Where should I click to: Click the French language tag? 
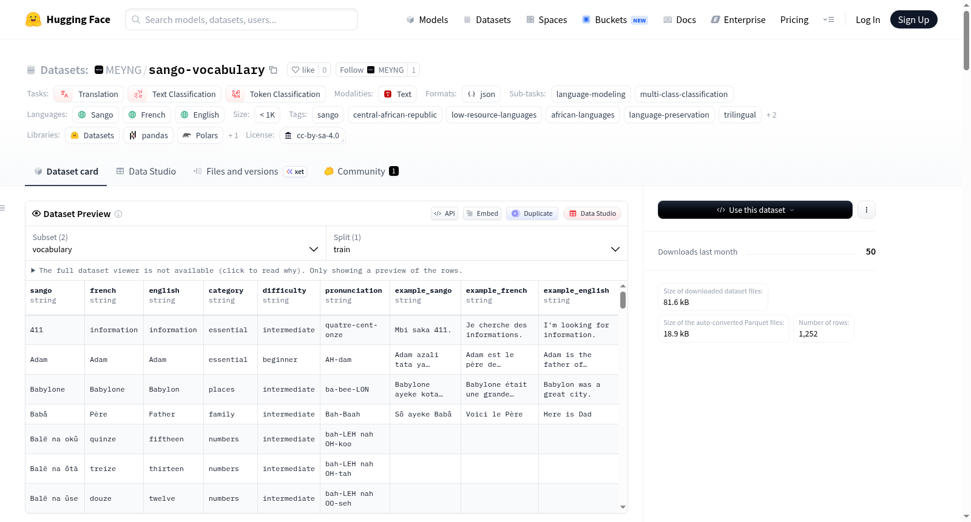coord(147,115)
